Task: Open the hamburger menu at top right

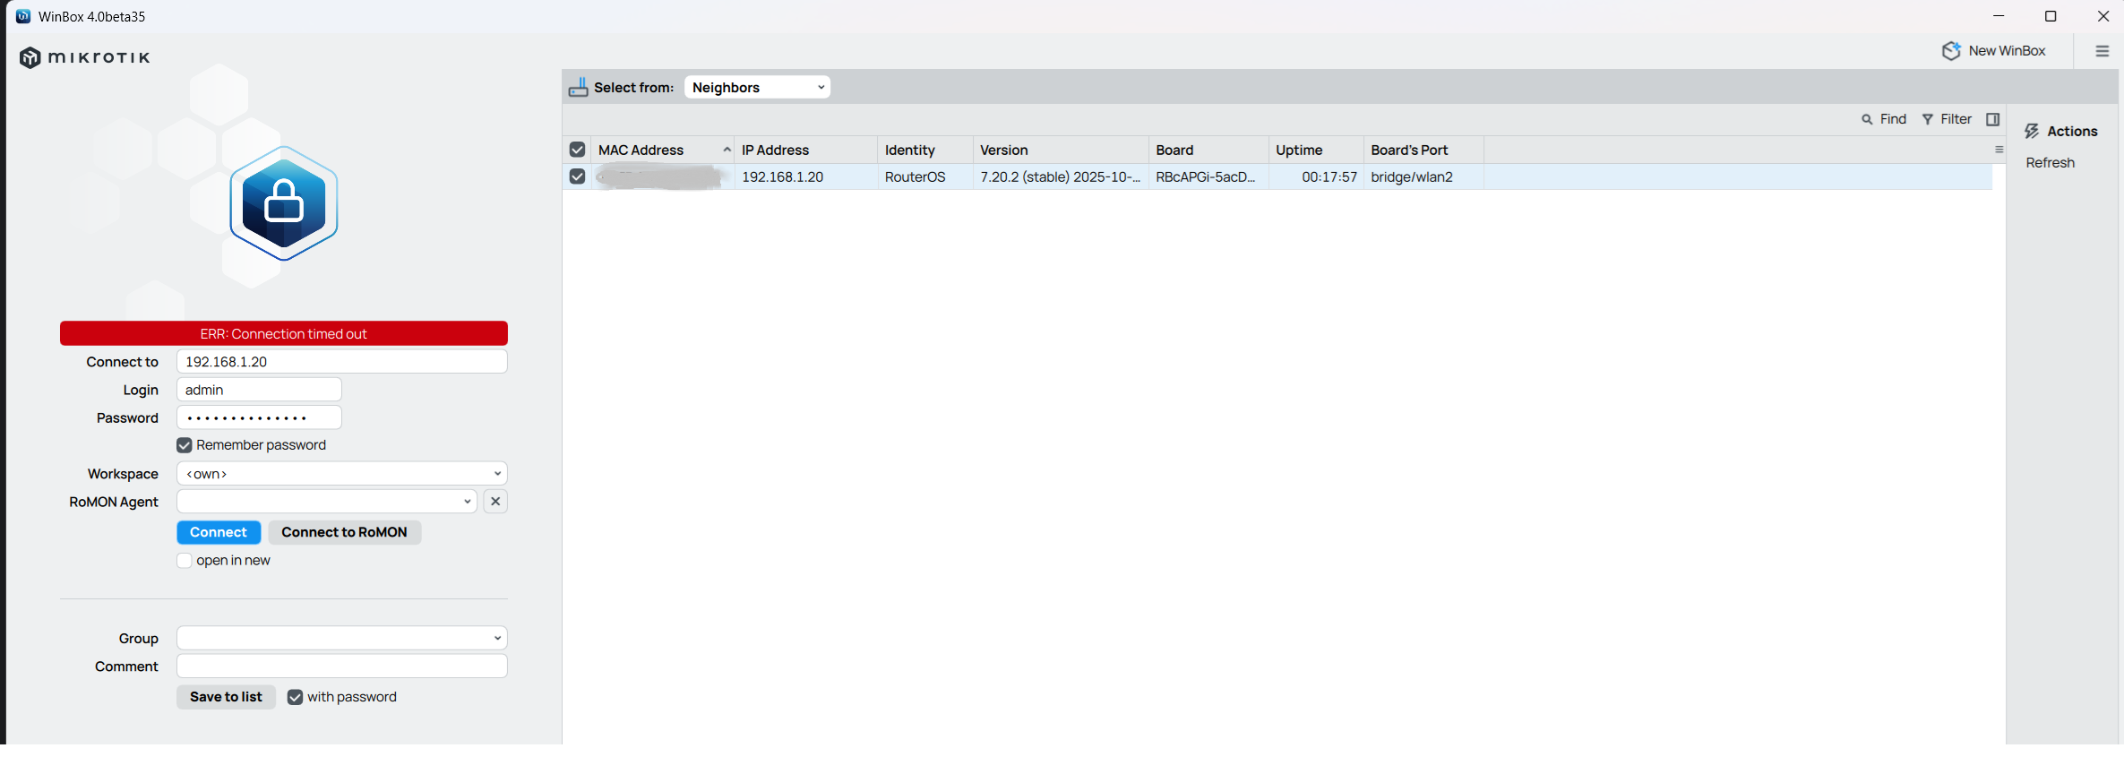Action: 2103,51
